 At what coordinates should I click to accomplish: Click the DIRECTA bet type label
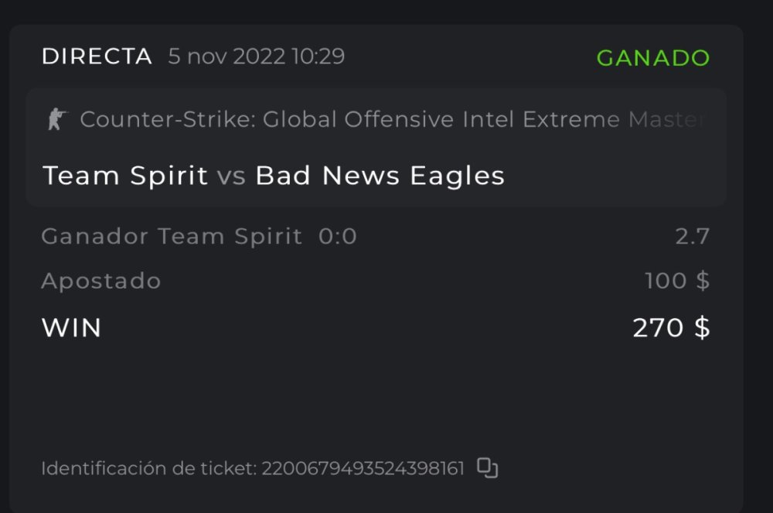[97, 57]
